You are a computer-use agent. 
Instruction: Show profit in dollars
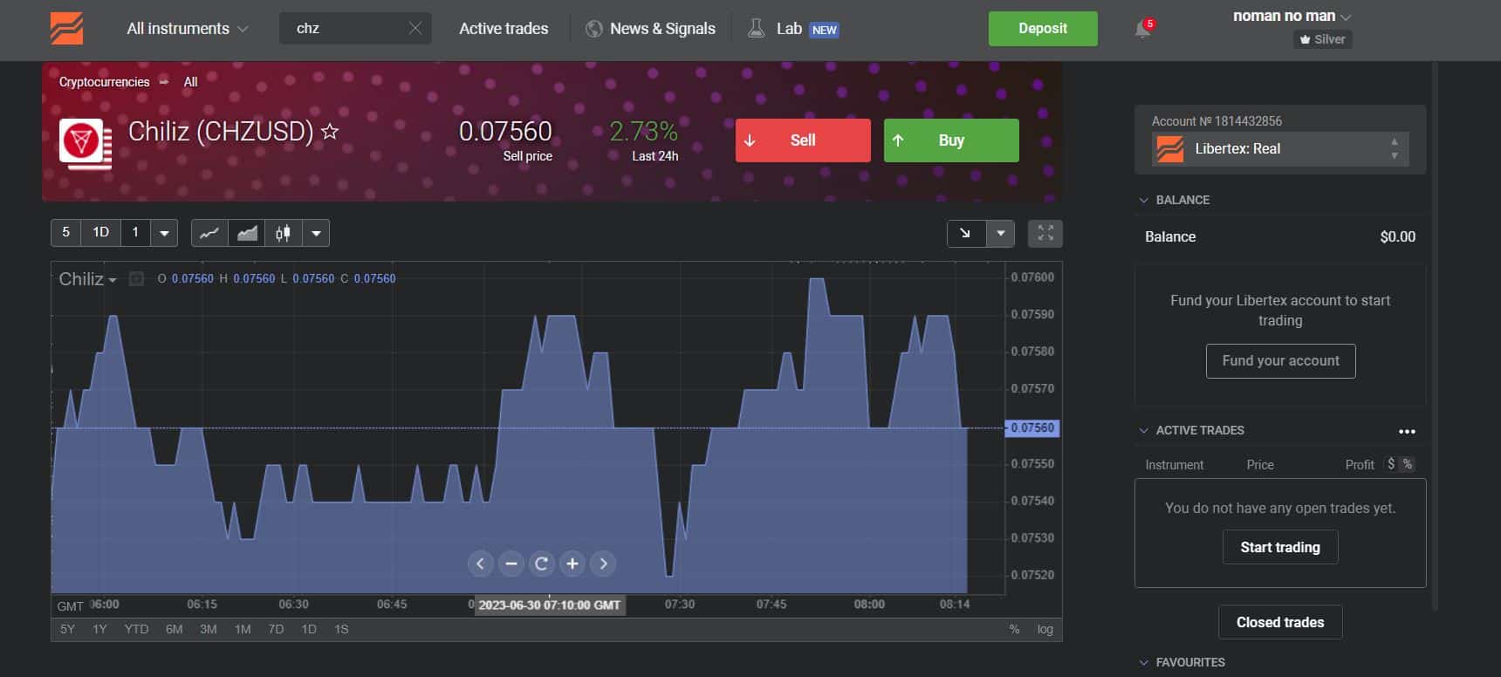click(1391, 464)
